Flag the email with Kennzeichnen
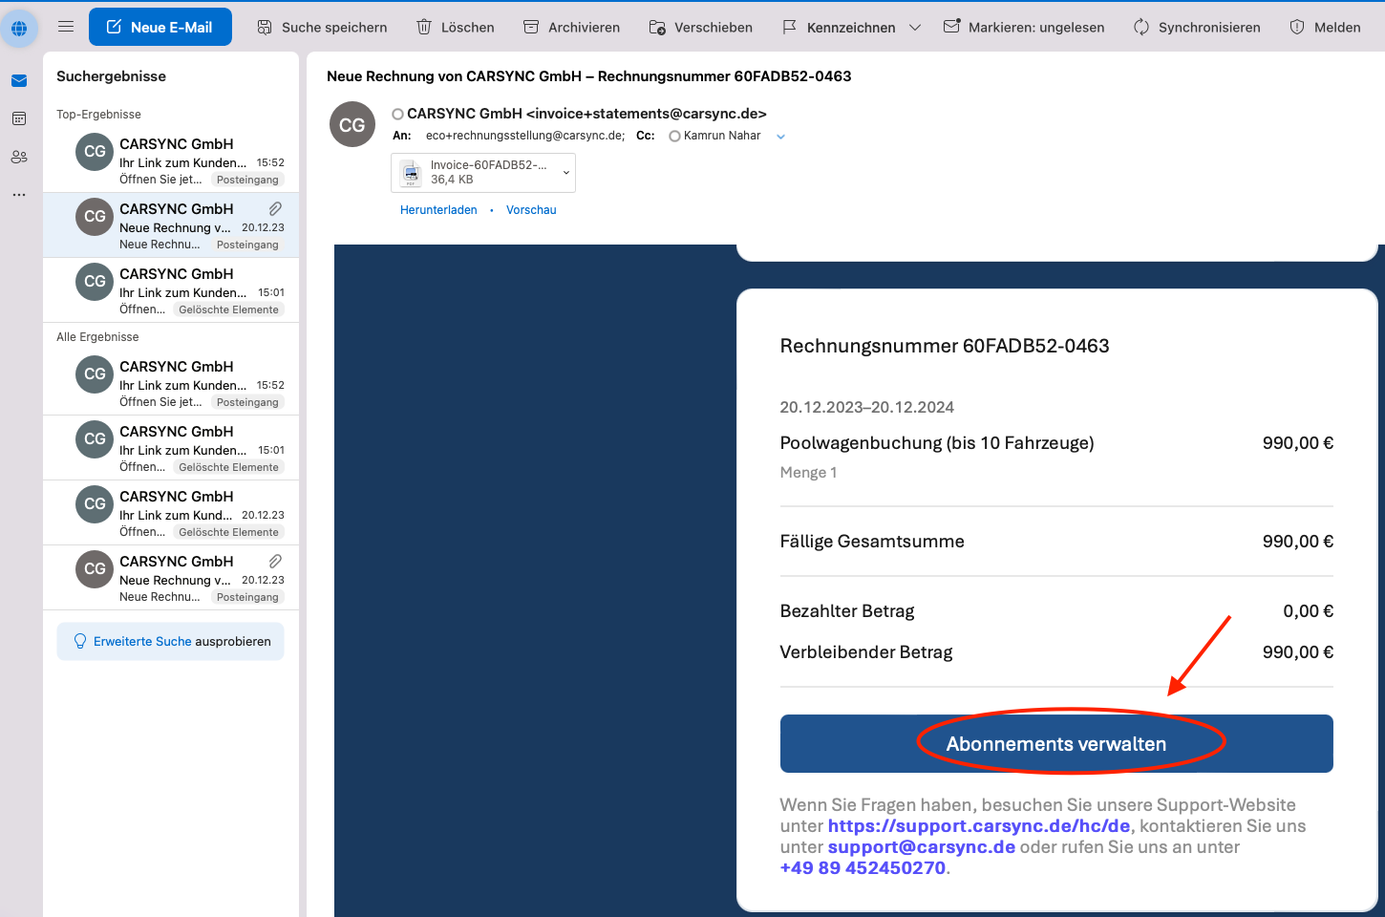1385x917 pixels. coord(840,27)
